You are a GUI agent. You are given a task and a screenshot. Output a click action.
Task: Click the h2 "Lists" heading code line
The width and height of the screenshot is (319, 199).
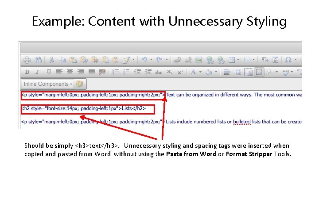(x=84, y=108)
